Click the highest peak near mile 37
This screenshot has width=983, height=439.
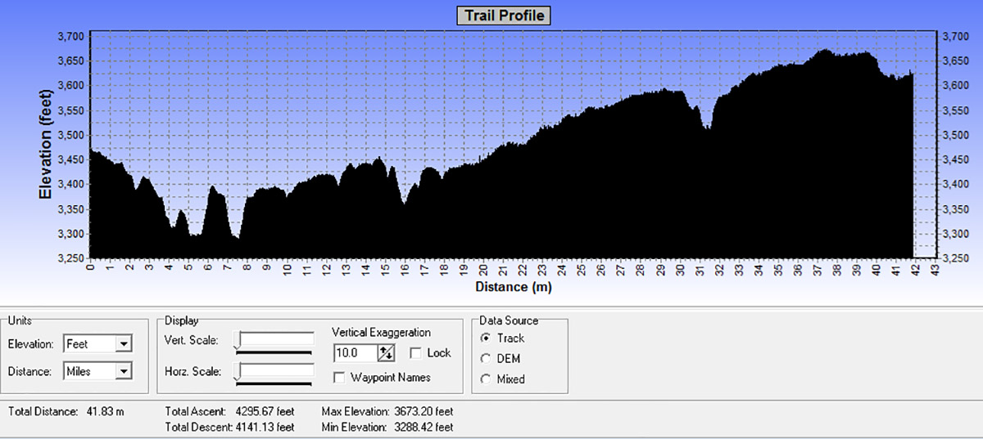pyautogui.click(x=822, y=52)
